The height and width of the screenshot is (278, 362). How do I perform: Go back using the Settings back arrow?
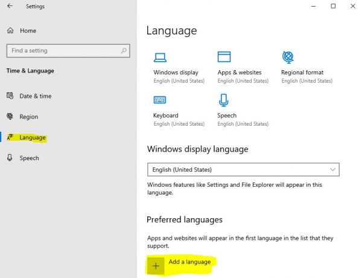[x=10, y=7]
